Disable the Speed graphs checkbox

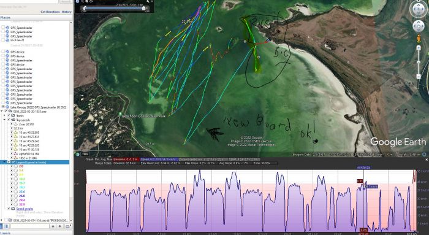(x=9, y=209)
